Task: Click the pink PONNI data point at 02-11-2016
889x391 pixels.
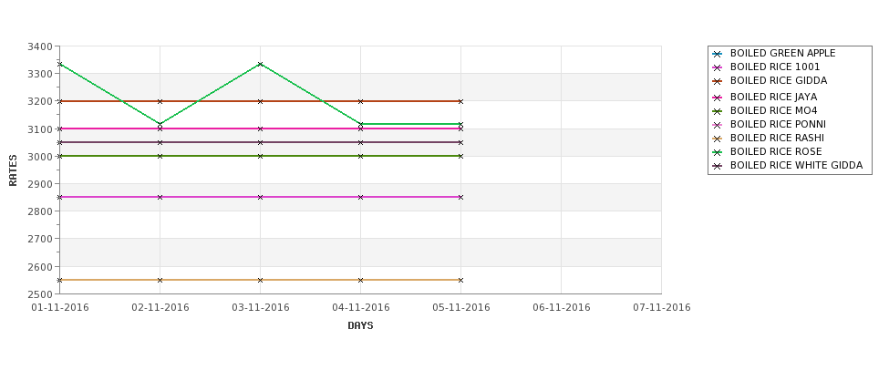Action: 160,197
